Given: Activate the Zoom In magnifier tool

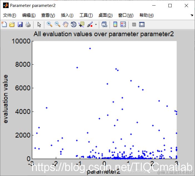Looking at the screenshot, I should pyautogui.click(x=49, y=24).
